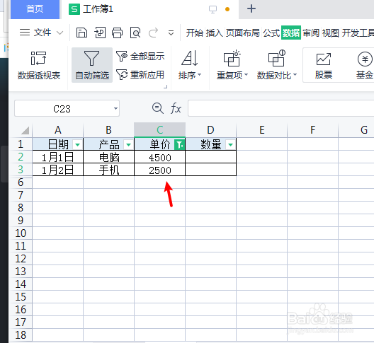Add a new tab with plus button
The image size is (374, 343).
251,8
